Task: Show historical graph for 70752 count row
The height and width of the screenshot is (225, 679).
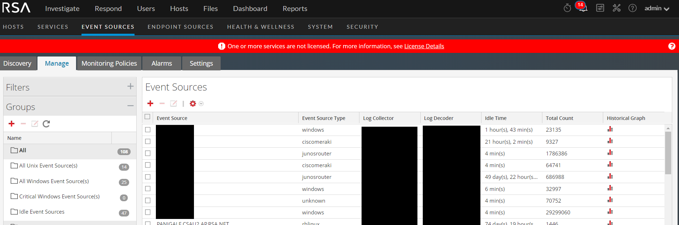Action: click(x=610, y=200)
